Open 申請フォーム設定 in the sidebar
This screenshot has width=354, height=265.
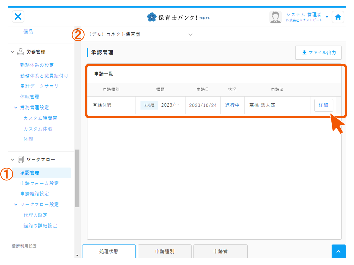pyautogui.click(x=39, y=183)
